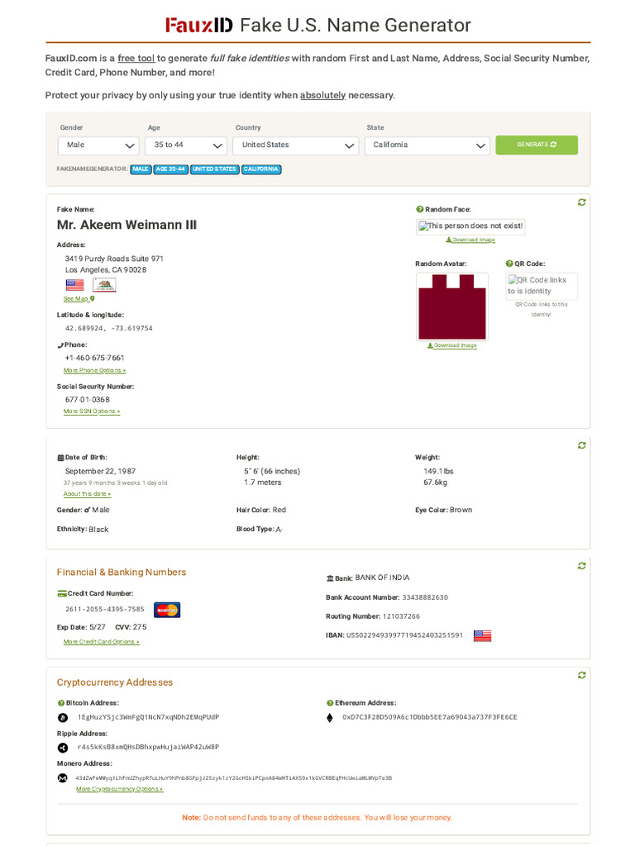Click the Bitcoin address string
Screen dimensions: 635x846
coord(149,717)
